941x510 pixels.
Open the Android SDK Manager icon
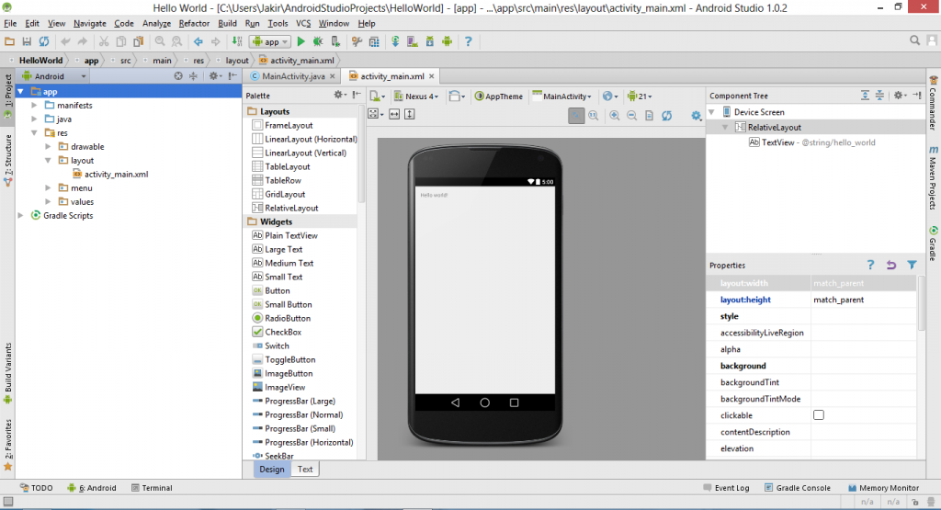point(429,41)
